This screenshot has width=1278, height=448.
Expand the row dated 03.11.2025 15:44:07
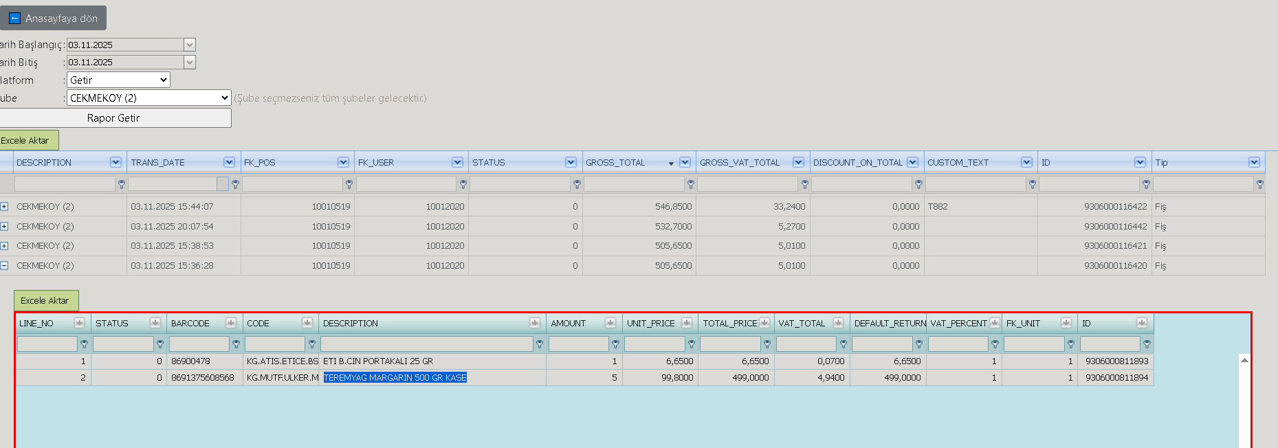tap(4, 206)
